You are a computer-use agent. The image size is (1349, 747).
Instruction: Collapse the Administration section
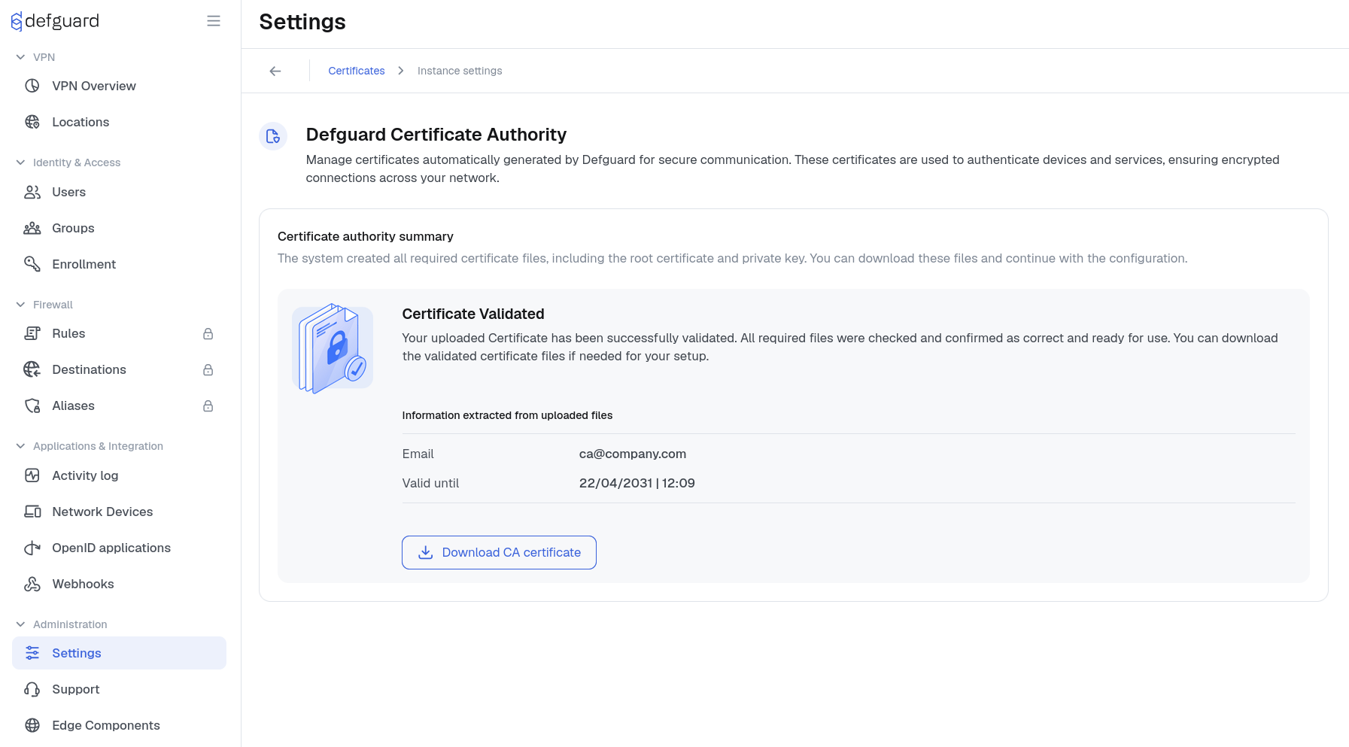(x=21, y=624)
